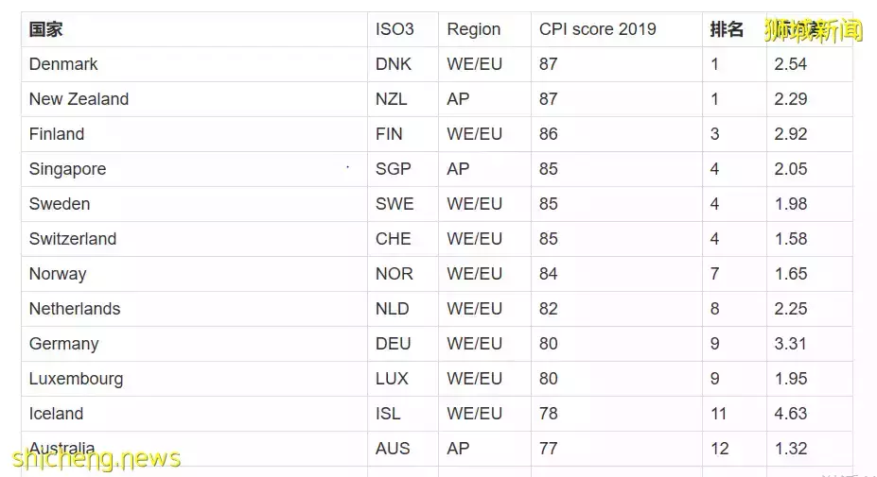Click the New Zealand row name

(79, 99)
